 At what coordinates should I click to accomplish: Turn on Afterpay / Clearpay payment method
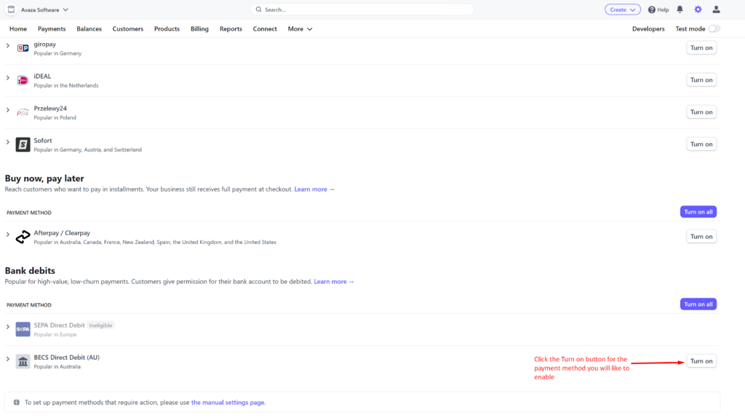point(701,237)
